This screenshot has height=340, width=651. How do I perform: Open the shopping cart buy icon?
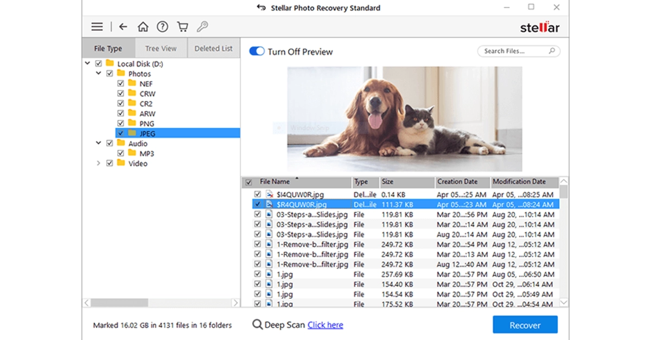tap(182, 27)
